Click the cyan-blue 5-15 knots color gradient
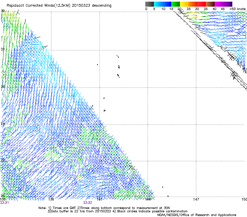Image resolution: width=247 pixels, height=217 pixels. click(163, 4)
